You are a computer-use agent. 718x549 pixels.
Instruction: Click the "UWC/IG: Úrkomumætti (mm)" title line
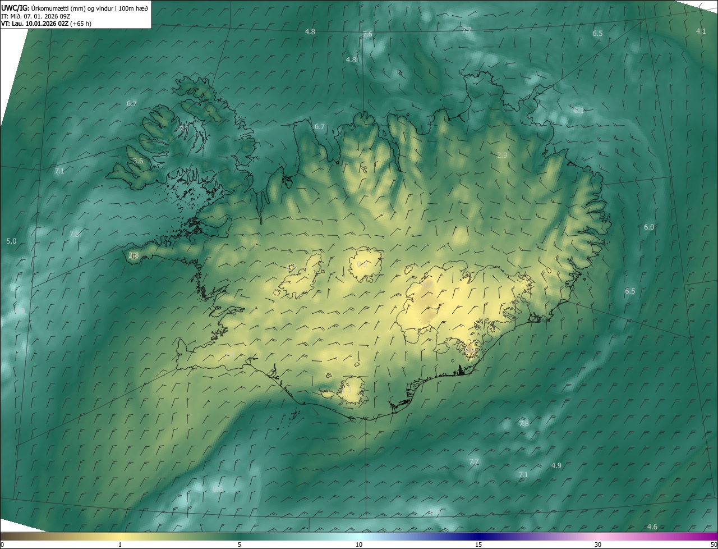pos(75,7)
